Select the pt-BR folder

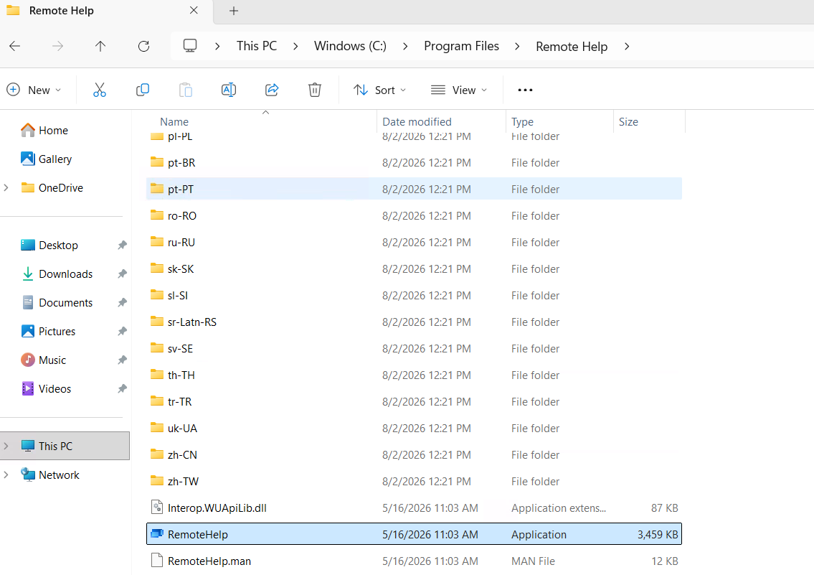[x=414, y=162]
